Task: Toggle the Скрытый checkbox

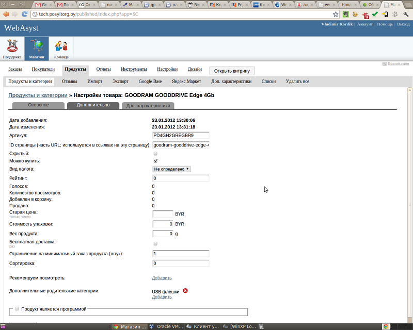Action: (155, 154)
